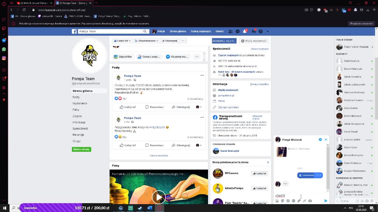The image size is (378, 212).
Task: Open Twitch panel in the Opera sidebar
Action: (4, 28)
